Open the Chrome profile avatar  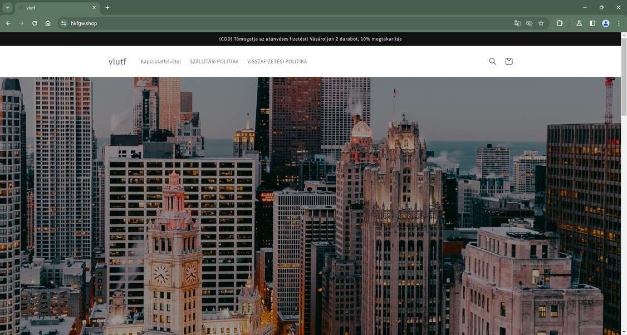coord(606,23)
